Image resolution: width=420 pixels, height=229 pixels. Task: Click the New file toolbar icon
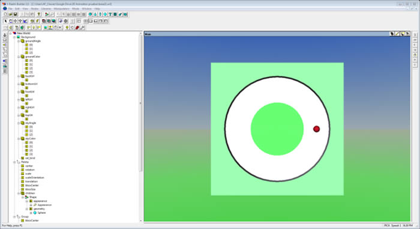(5, 14)
